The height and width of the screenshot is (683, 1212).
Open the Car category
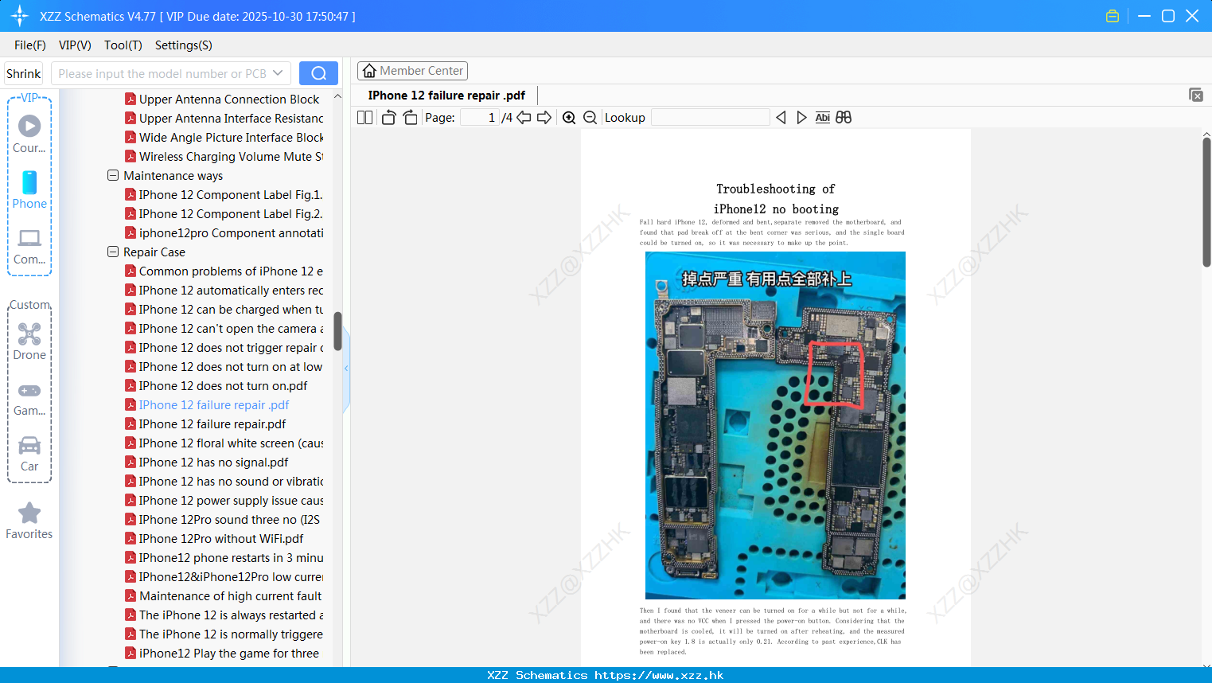pyautogui.click(x=29, y=453)
